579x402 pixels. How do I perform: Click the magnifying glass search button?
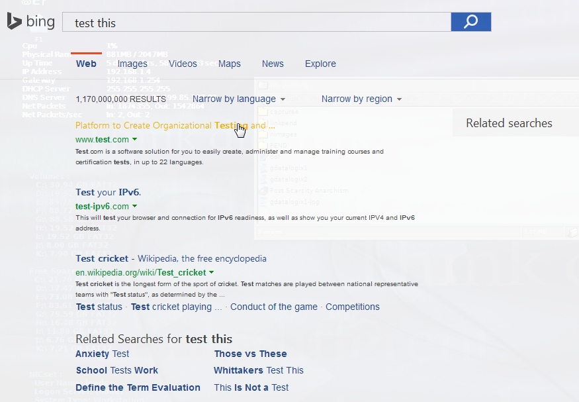[470, 21]
